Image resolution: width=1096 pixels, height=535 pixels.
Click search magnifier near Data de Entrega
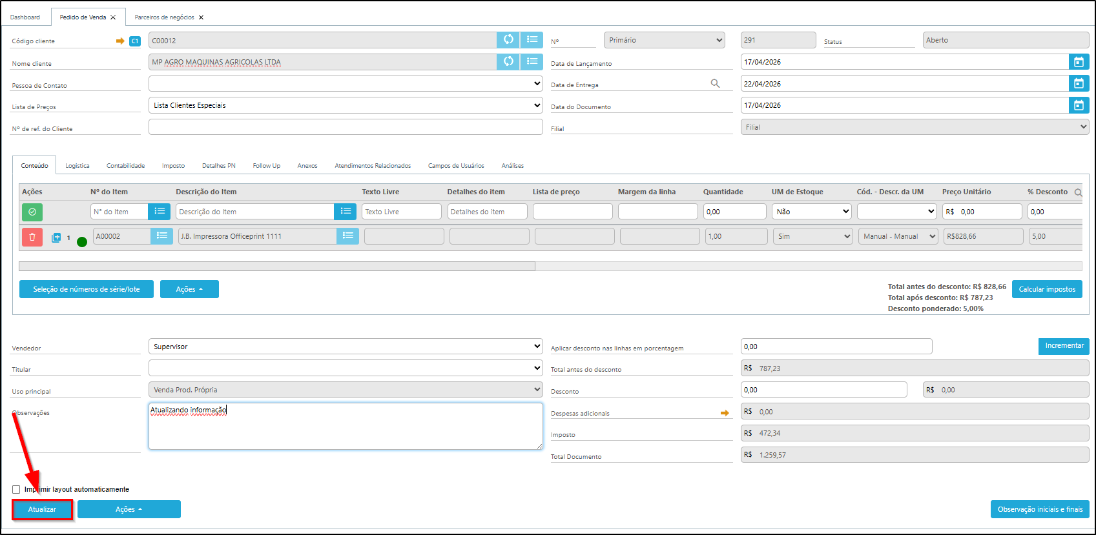click(715, 83)
